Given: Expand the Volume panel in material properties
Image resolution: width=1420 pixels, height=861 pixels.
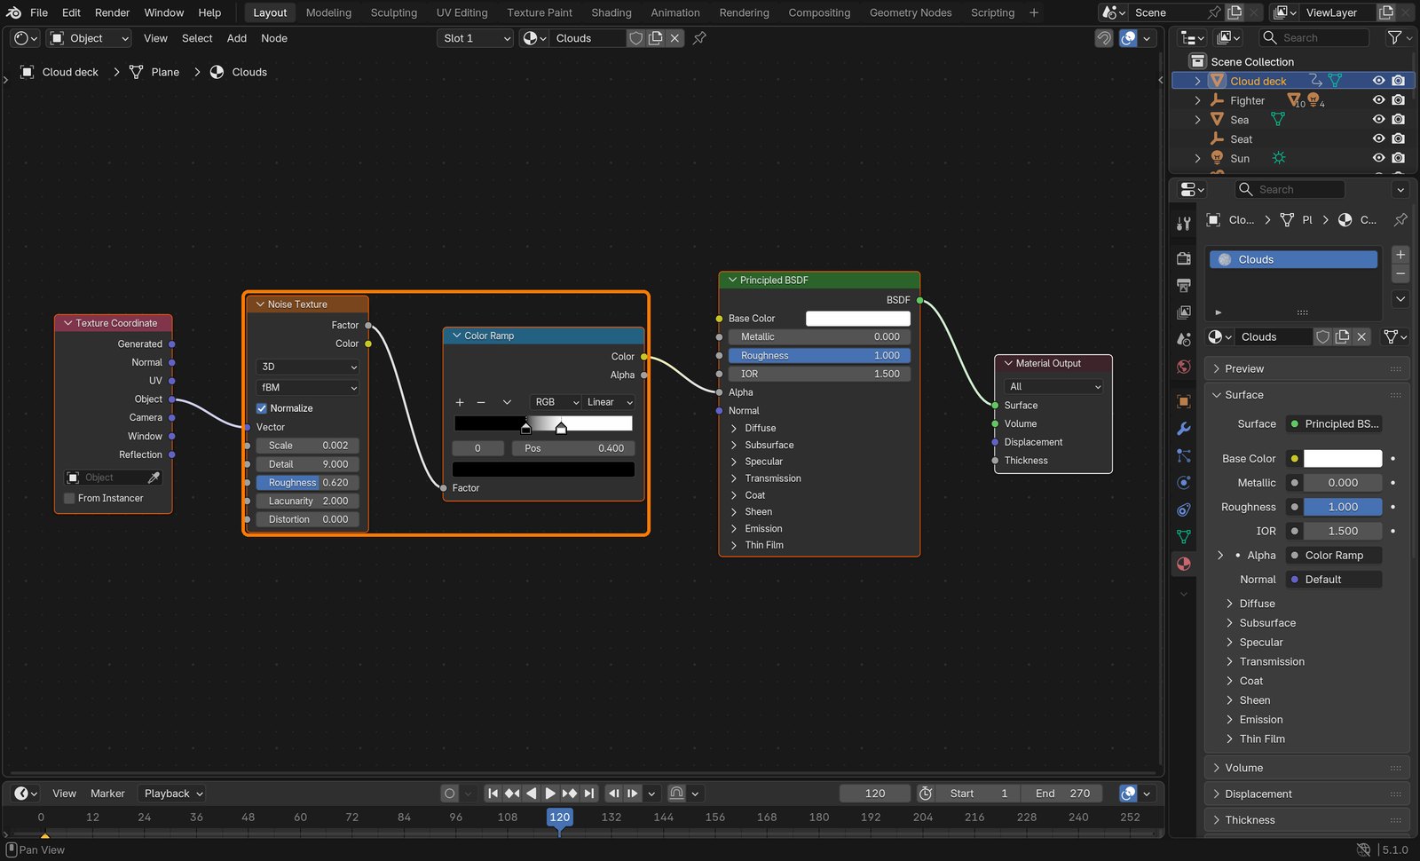Looking at the screenshot, I should coord(1307,768).
